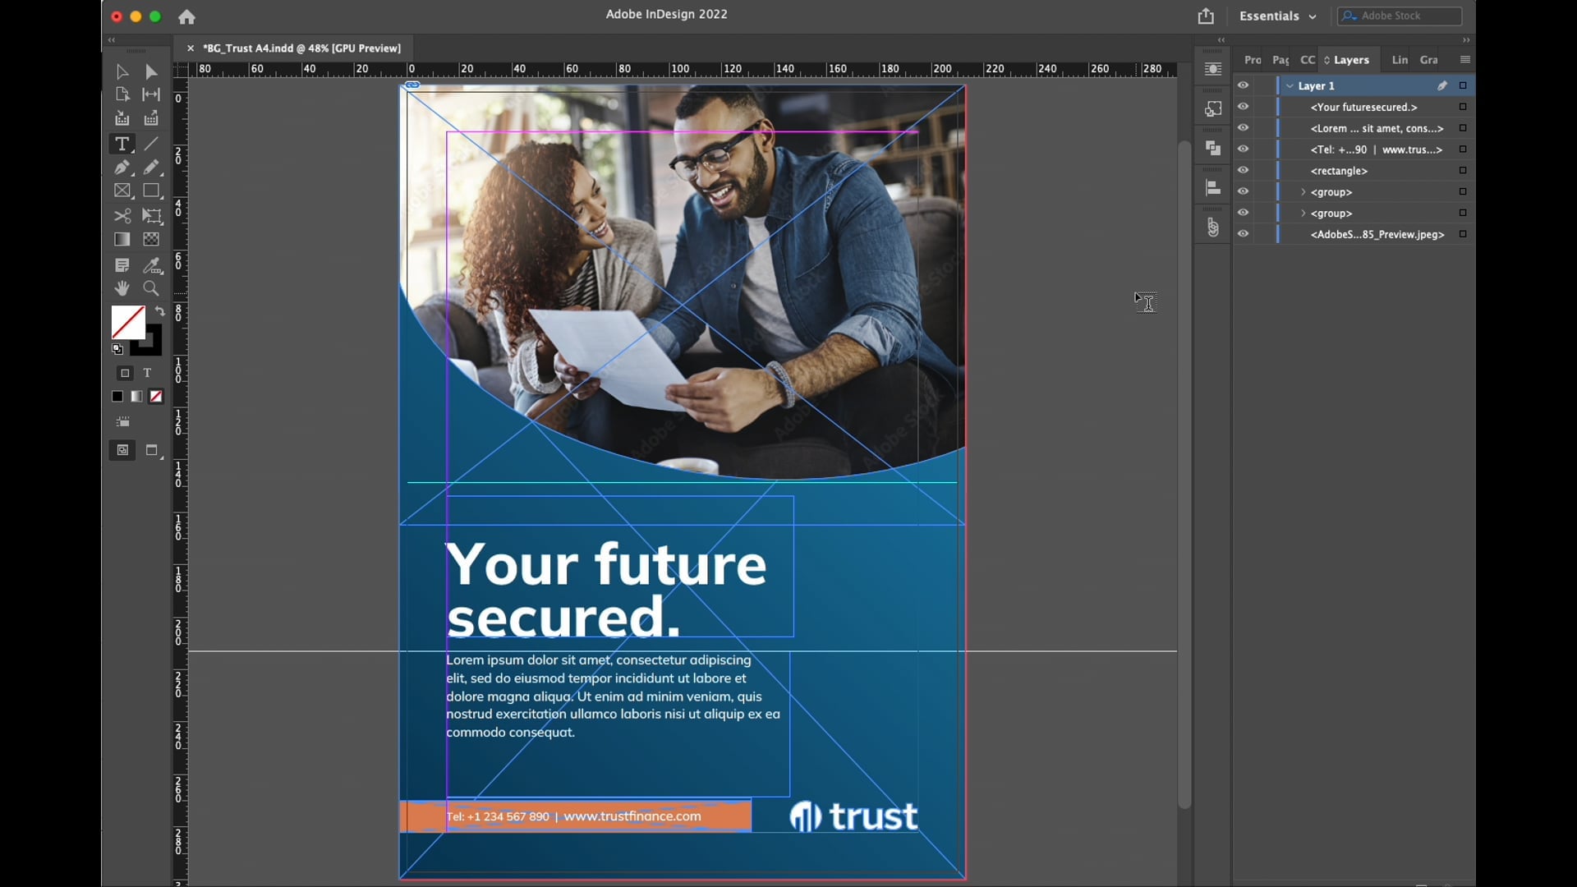Choose the Eyedropper tool

[151, 265]
